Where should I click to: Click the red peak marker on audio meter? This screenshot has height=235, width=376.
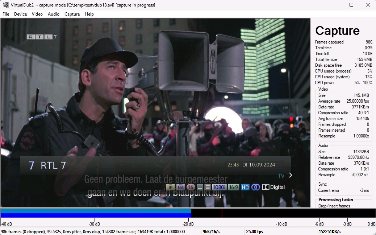[x=222, y=213]
